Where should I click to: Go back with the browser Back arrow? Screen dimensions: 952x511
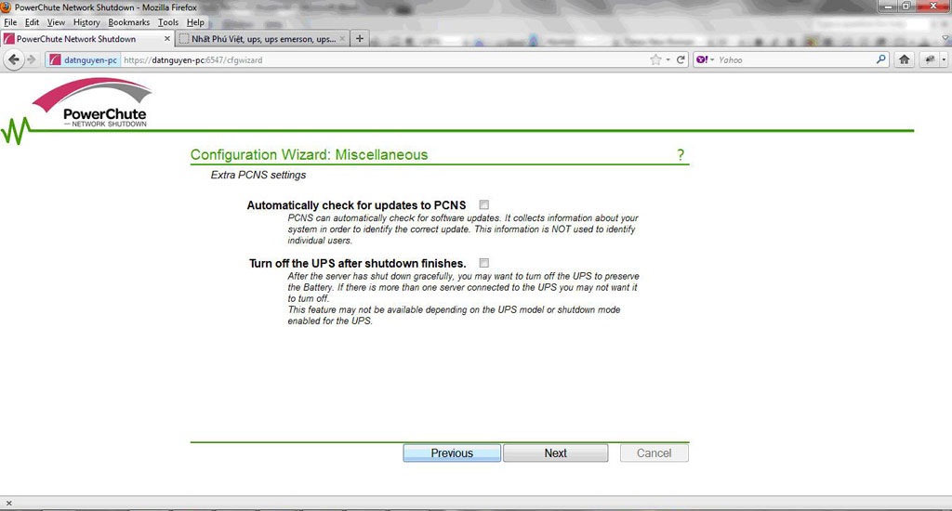pyautogui.click(x=14, y=59)
